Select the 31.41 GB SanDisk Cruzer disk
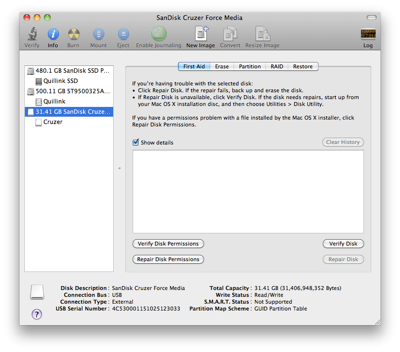This screenshot has height=352, width=400. click(x=69, y=111)
